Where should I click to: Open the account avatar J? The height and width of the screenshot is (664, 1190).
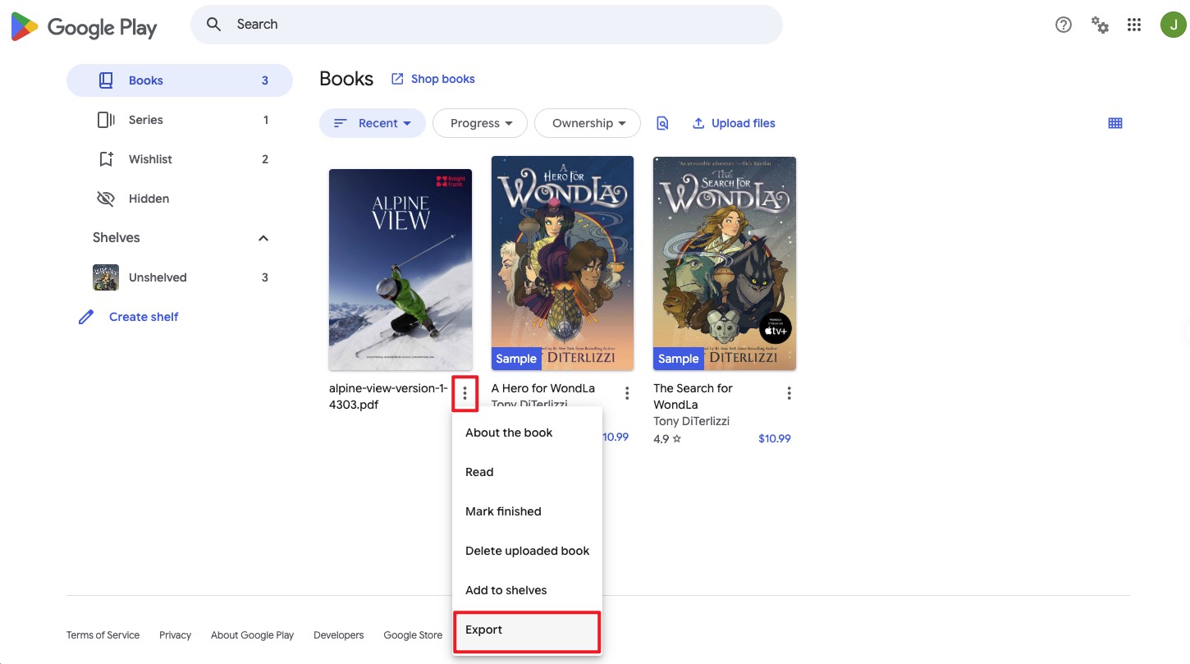(1173, 25)
